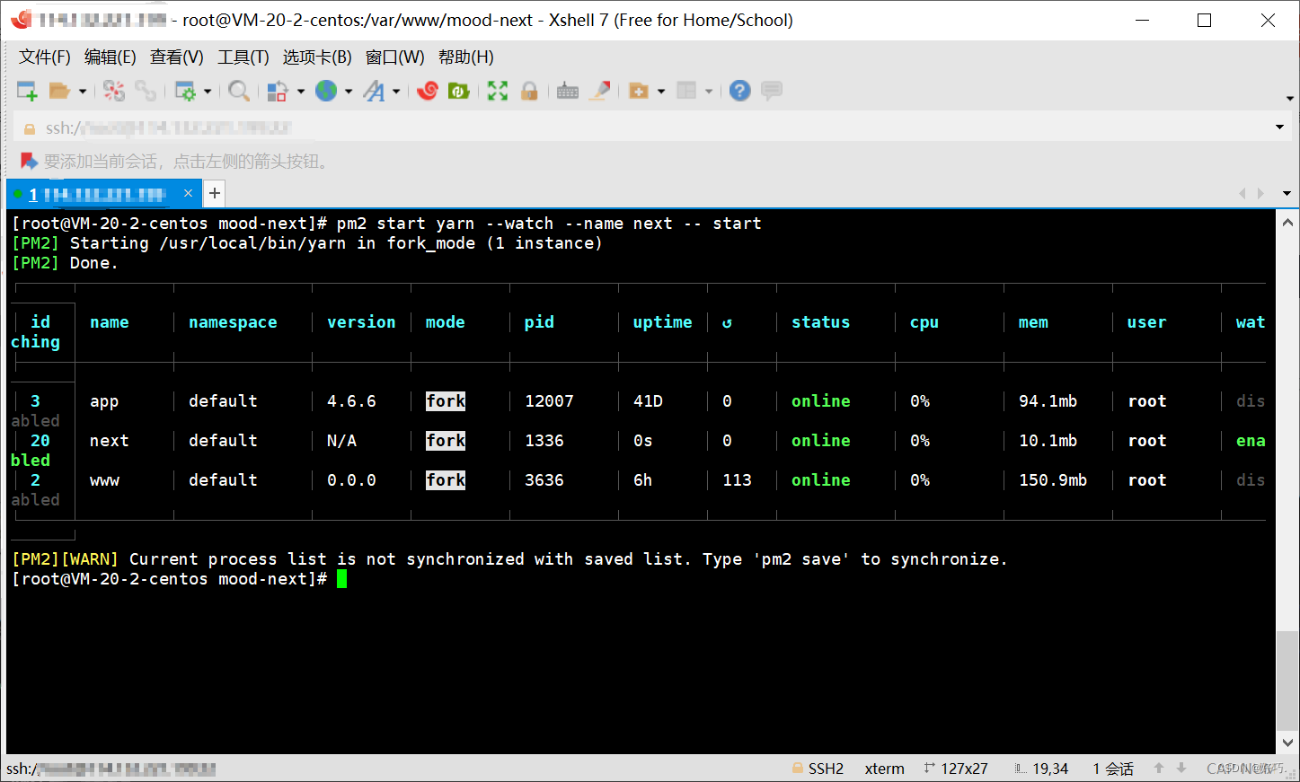
Task: Expand the layout icon dropdown arrow
Action: point(709,91)
